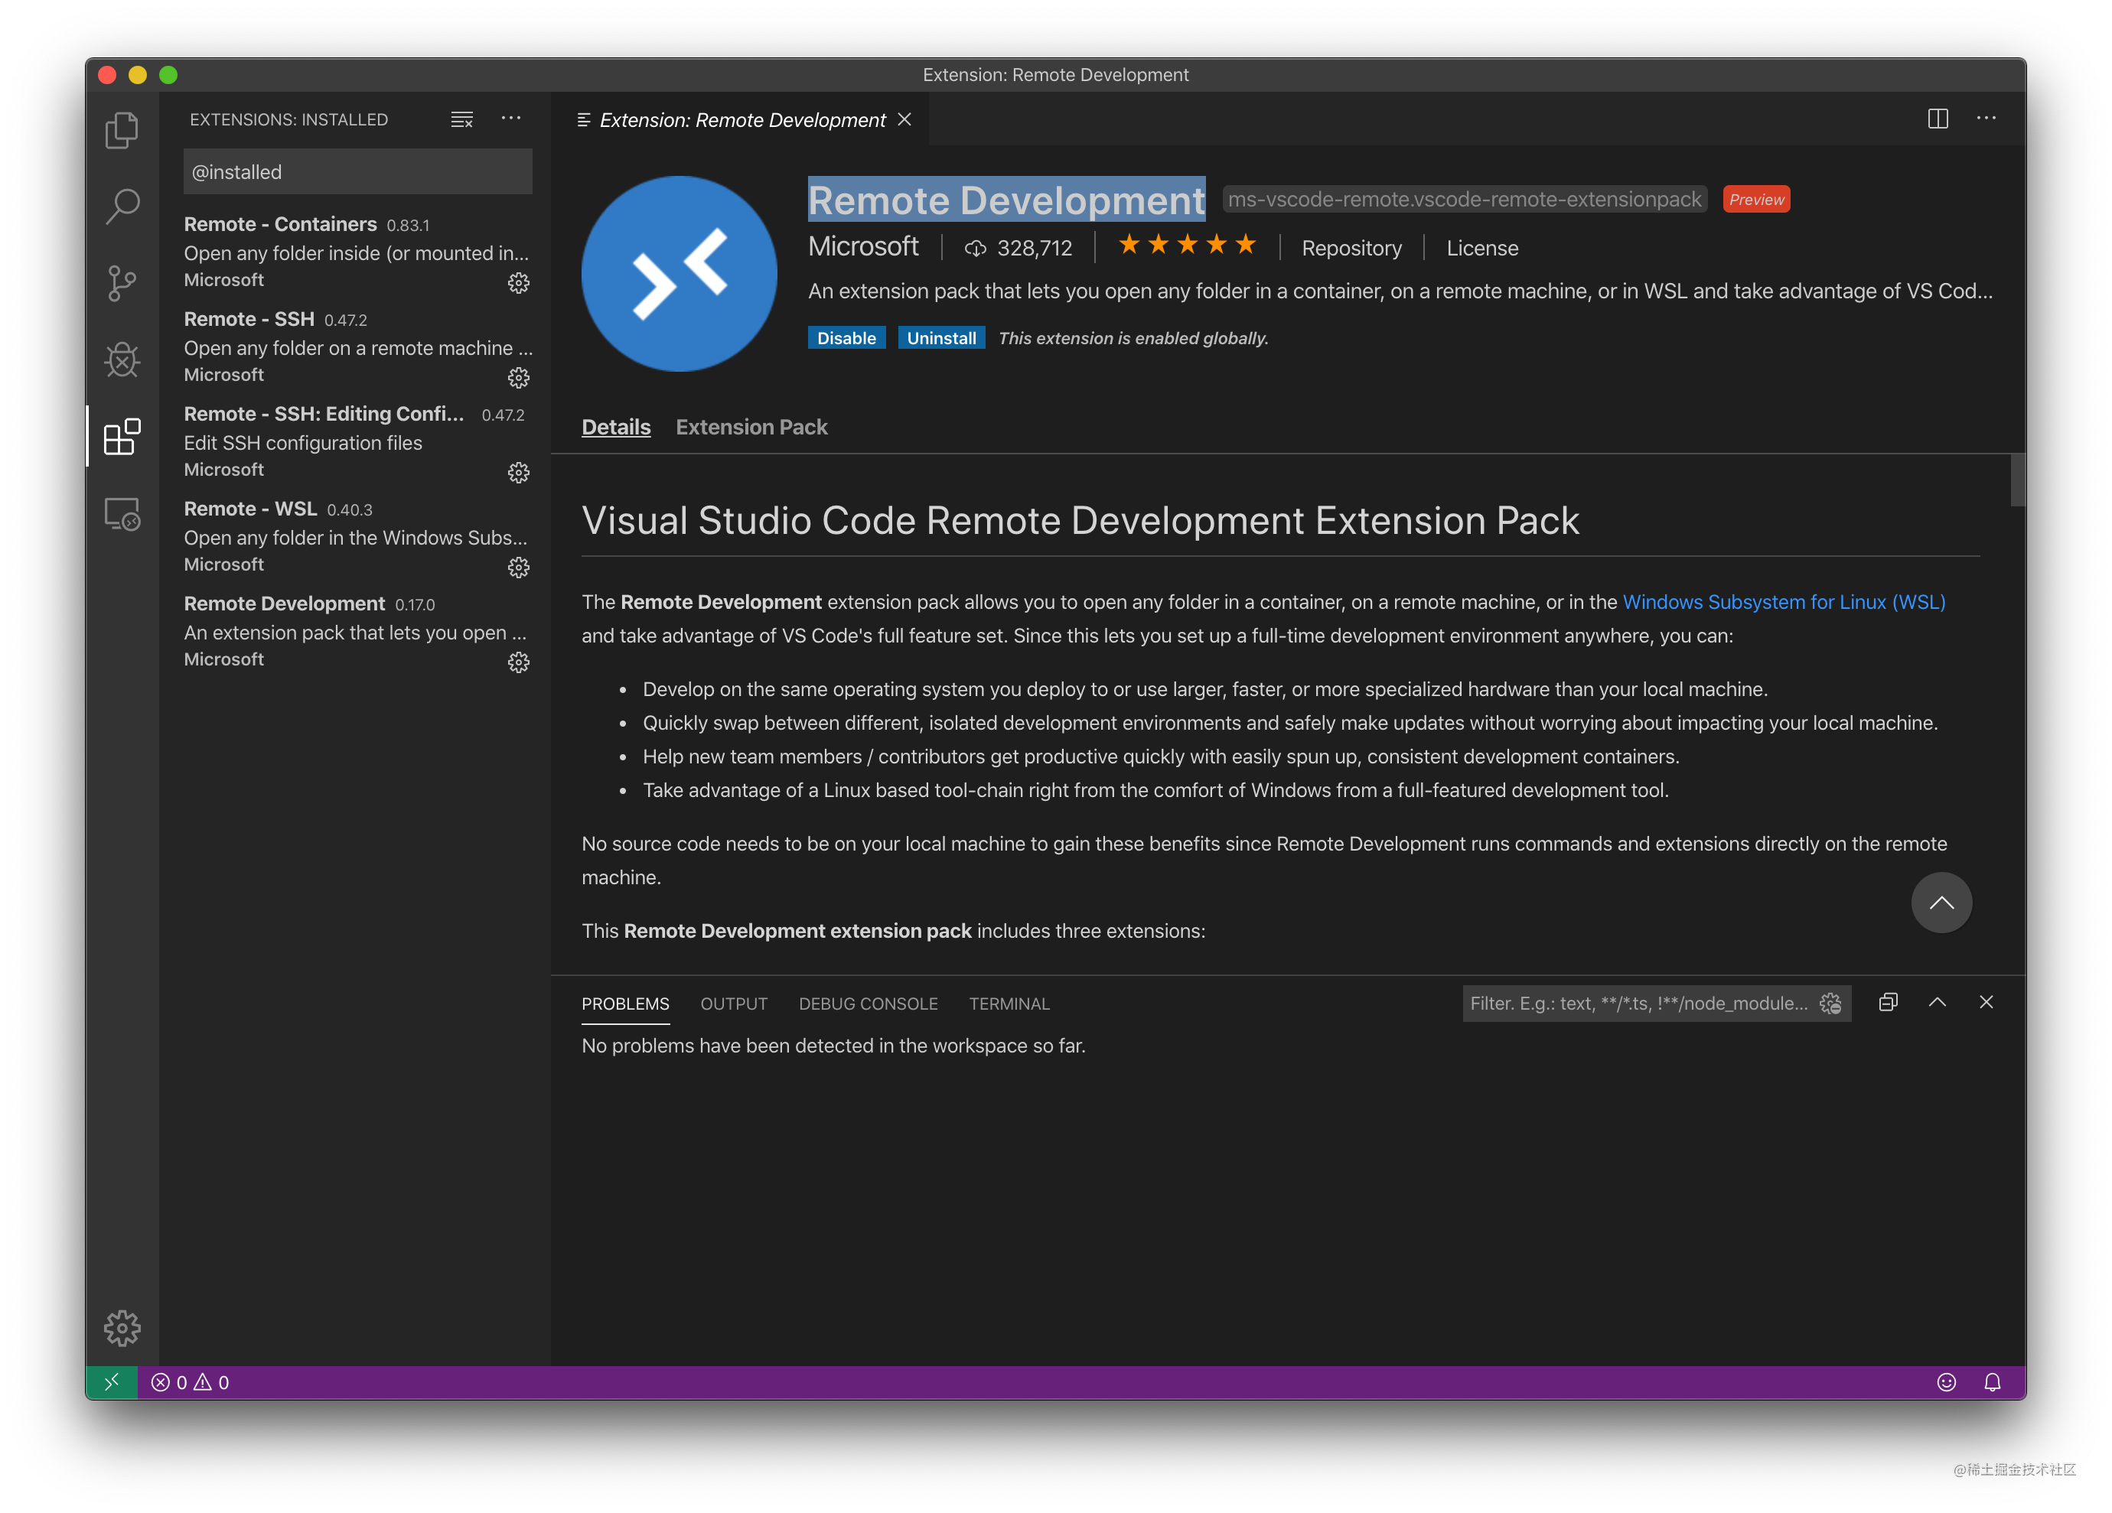Click the remote window indicator in the status bar

(x=112, y=1383)
